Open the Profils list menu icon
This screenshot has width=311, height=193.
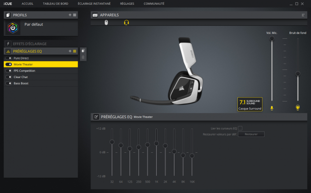[75, 15]
